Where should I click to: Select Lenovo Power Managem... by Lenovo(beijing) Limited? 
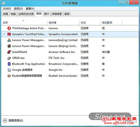pos(29,40)
